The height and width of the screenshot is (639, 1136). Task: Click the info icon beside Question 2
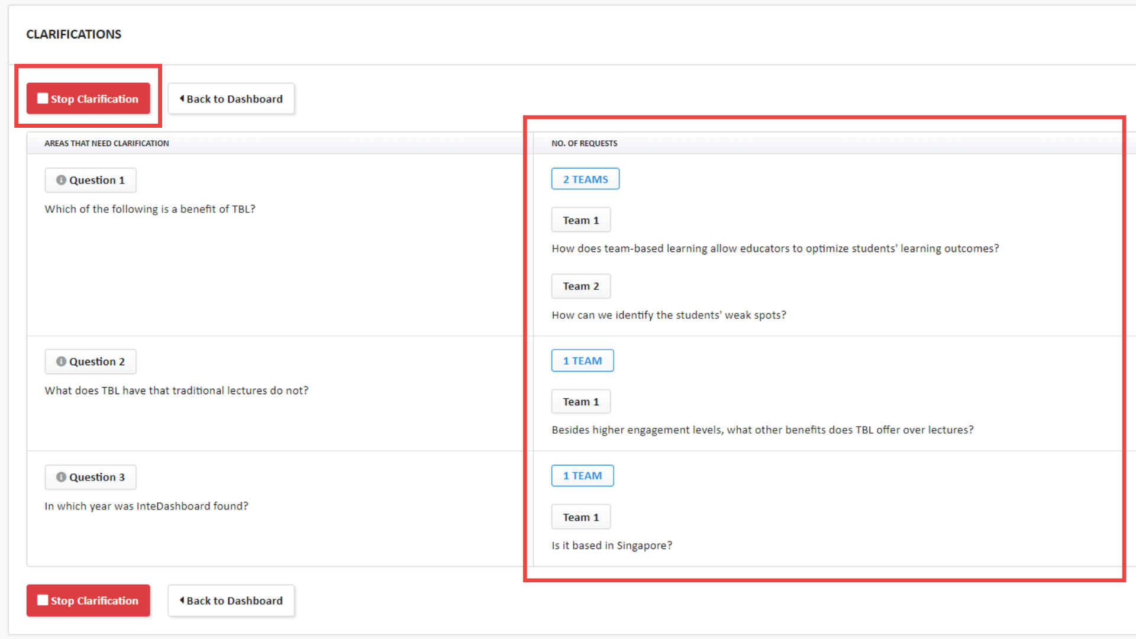click(62, 361)
